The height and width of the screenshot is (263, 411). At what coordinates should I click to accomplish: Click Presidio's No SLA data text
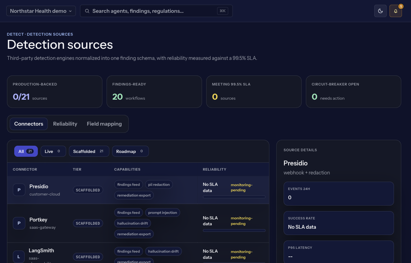coord(210,188)
